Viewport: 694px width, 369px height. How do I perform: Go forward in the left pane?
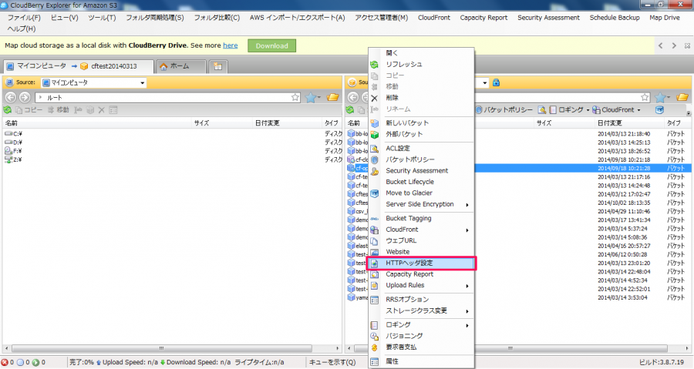[25, 97]
